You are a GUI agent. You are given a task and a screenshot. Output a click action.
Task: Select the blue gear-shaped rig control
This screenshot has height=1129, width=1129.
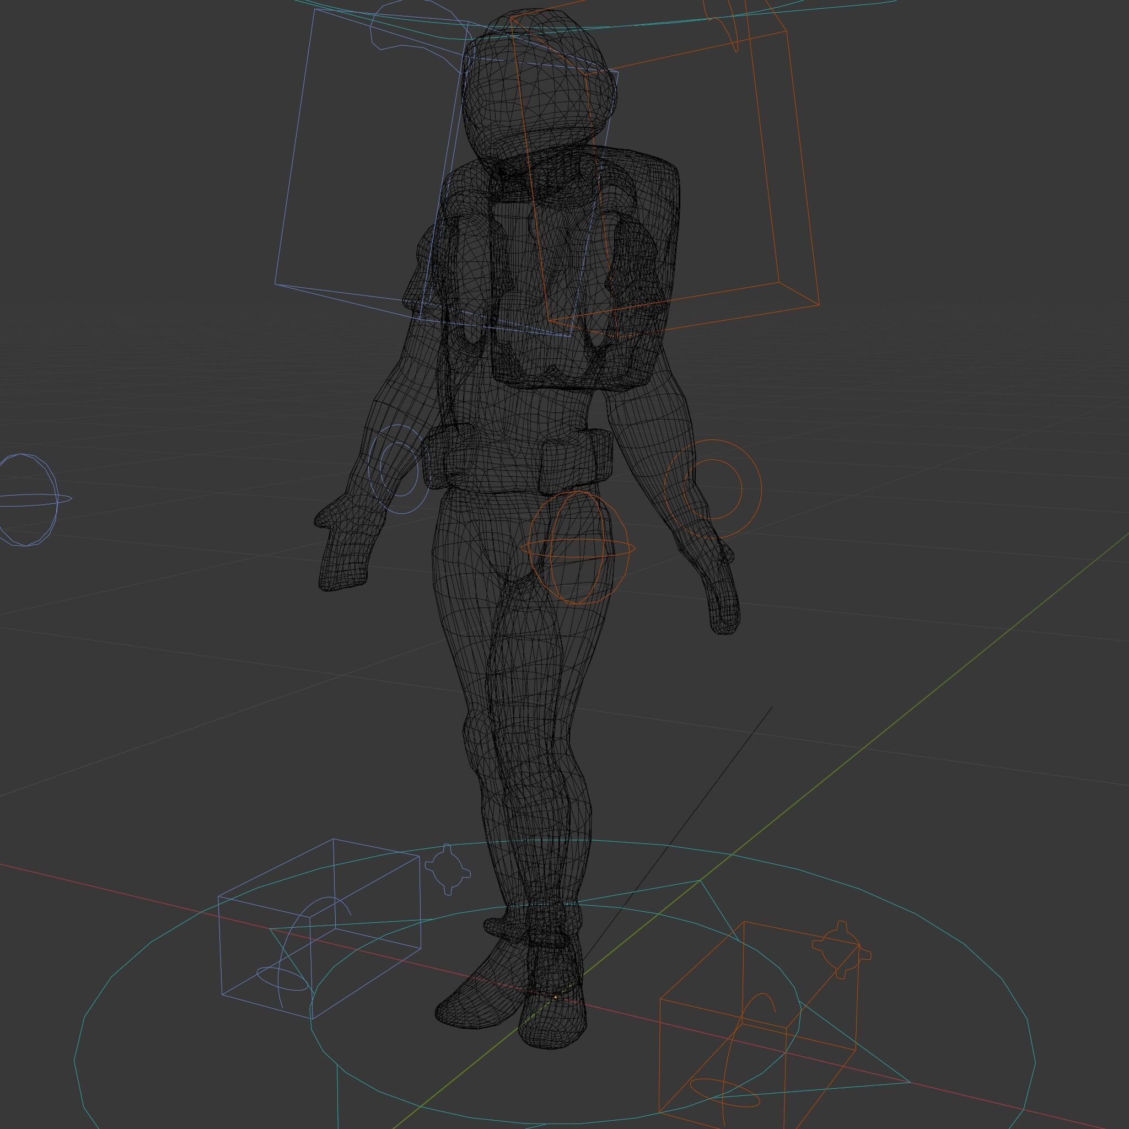point(448,869)
